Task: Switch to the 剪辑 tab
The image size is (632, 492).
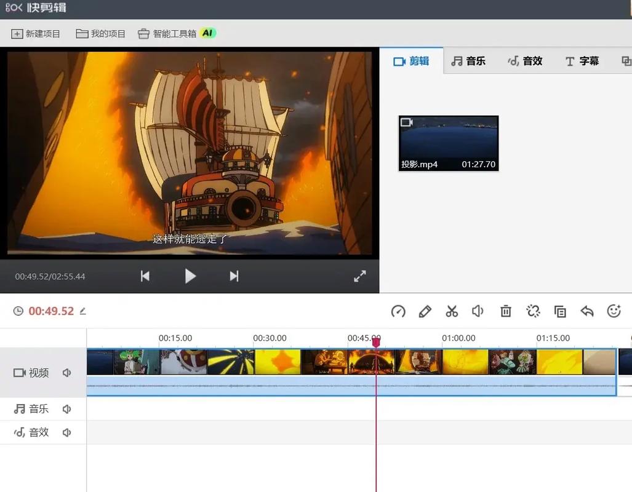Action: click(411, 61)
